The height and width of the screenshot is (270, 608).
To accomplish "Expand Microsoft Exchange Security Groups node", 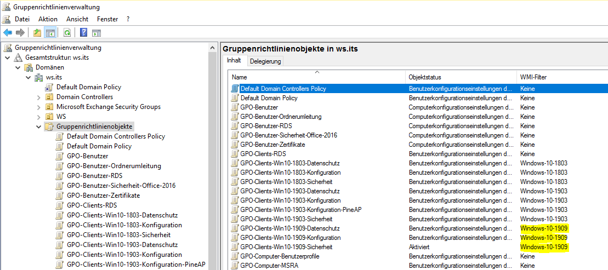I will [x=39, y=107].
